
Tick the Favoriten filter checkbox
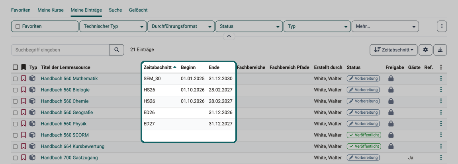point(18,26)
